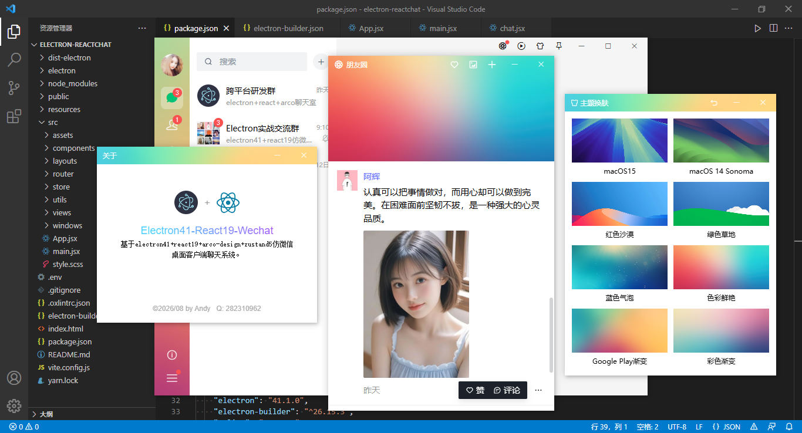Expand the router folder
The height and width of the screenshot is (433, 802).
63,174
